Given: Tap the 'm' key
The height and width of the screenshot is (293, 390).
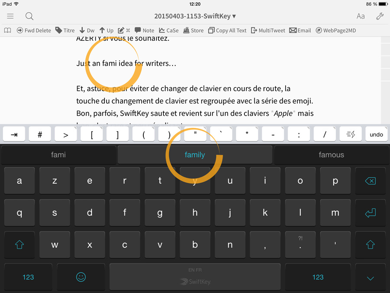Looking at the screenshot, I should click(x=335, y=213).
